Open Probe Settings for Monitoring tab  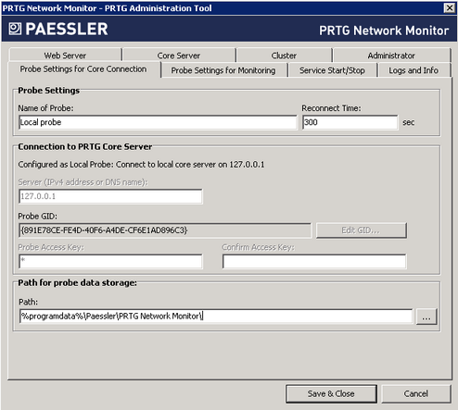(223, 70)
